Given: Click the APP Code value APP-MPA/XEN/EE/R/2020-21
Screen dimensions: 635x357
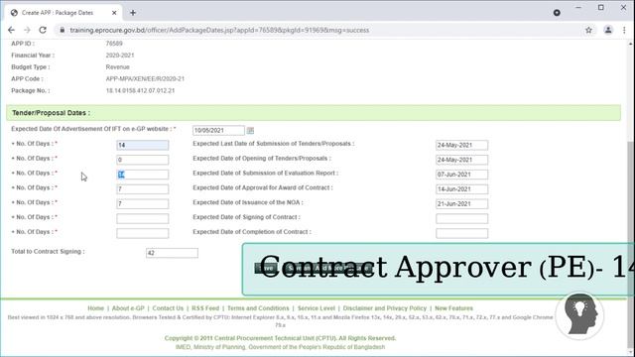Looking at the screenshot, I should coord(145,79).
